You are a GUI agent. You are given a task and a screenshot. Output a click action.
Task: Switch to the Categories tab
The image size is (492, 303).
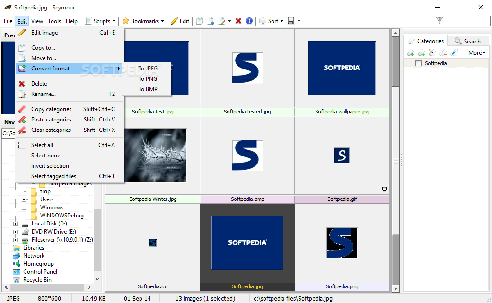pyautogui.click(x=425, y=41)
